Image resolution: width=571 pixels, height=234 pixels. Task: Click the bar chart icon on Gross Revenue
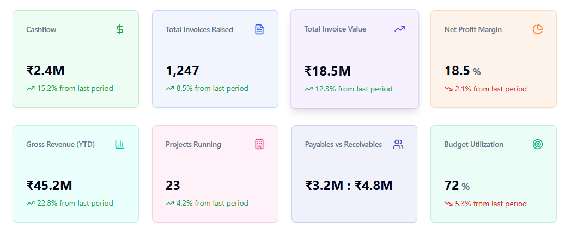(x=120, y=144)
